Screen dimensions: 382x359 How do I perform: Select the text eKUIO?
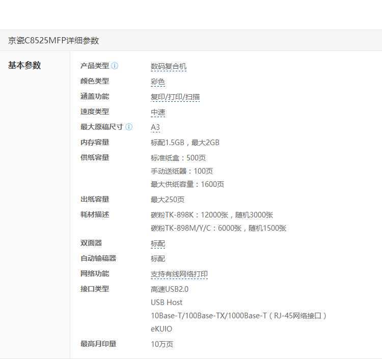[x=161, y=329]
